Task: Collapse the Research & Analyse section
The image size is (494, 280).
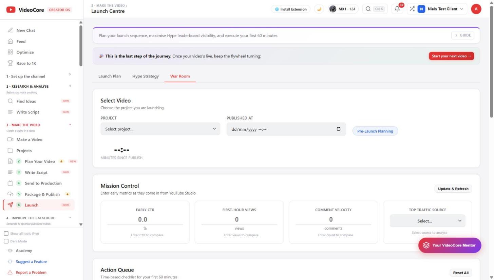Action: (70, 86)
